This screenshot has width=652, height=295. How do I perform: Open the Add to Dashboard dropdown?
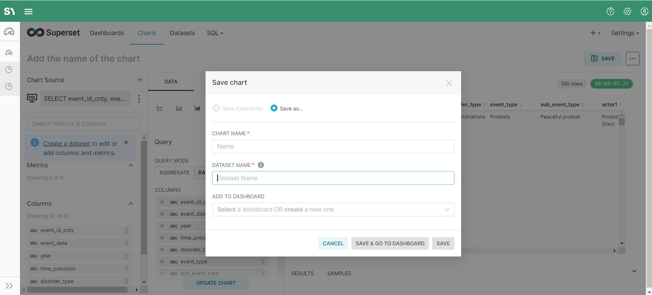point(333,209)
